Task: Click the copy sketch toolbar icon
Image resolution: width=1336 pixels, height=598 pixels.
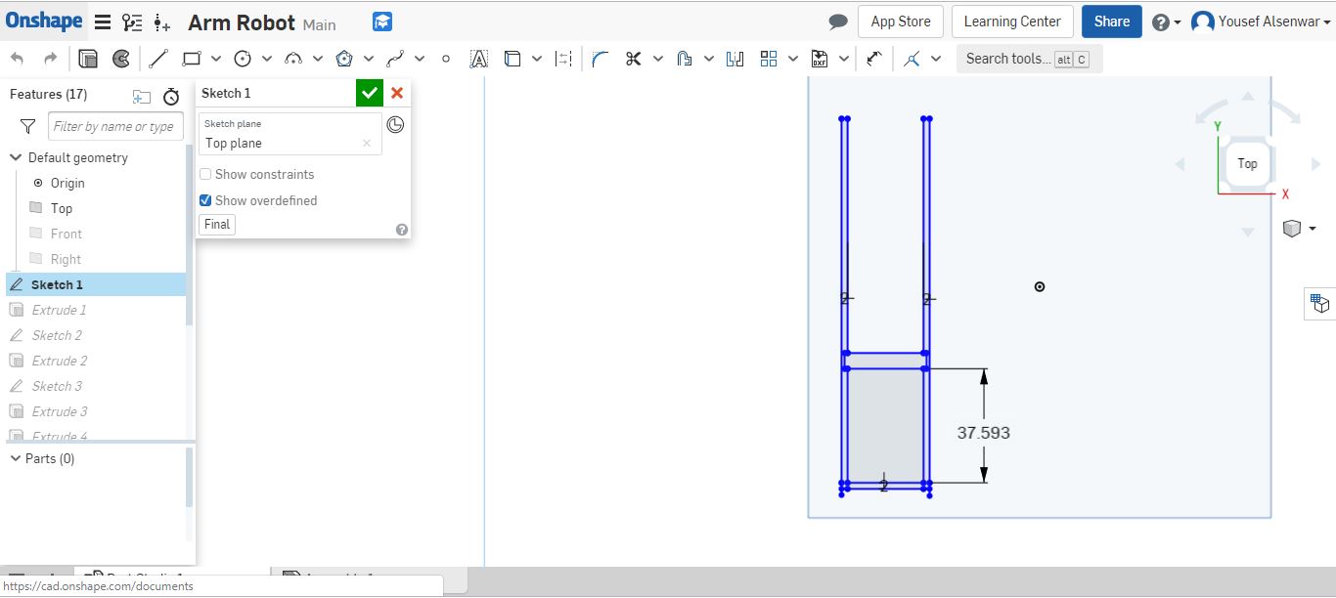Action: 88,59
